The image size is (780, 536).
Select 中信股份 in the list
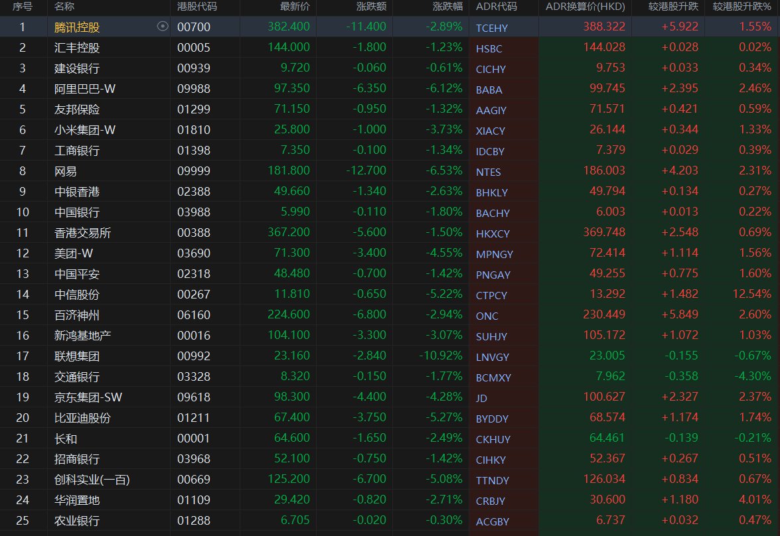(x=77, y=295)
